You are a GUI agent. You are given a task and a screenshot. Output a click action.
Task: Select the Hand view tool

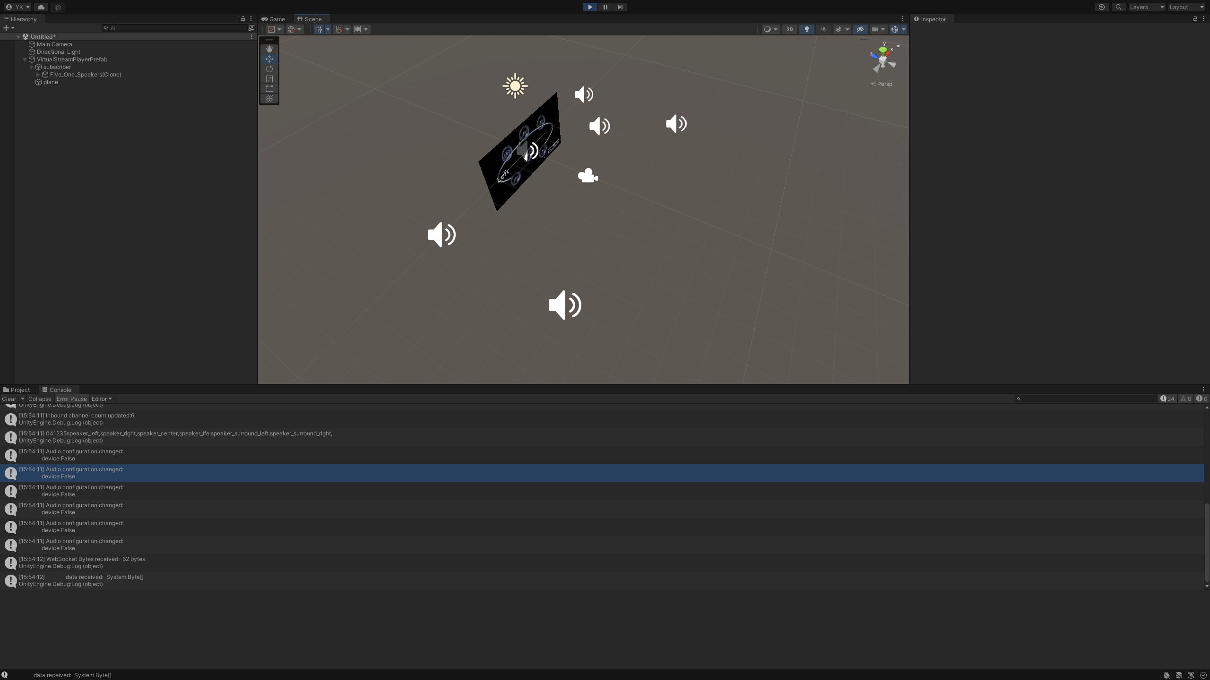(269, 49)
